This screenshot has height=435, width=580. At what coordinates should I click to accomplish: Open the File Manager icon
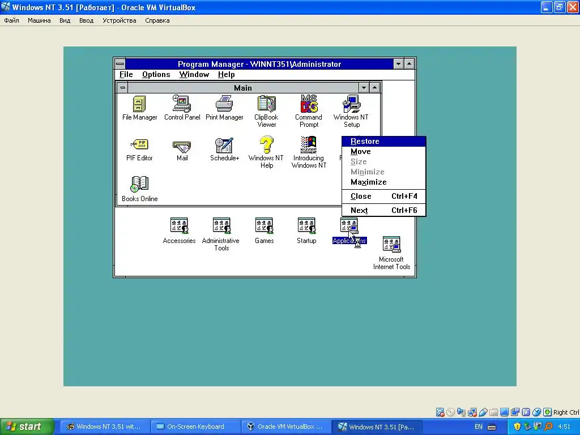click(139, 104)
